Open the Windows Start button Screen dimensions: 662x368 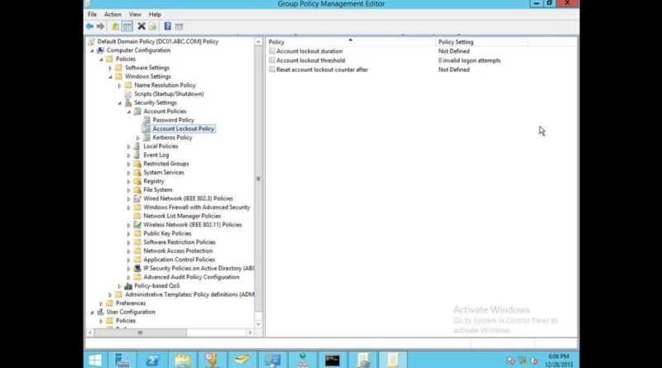click(95, 360)
